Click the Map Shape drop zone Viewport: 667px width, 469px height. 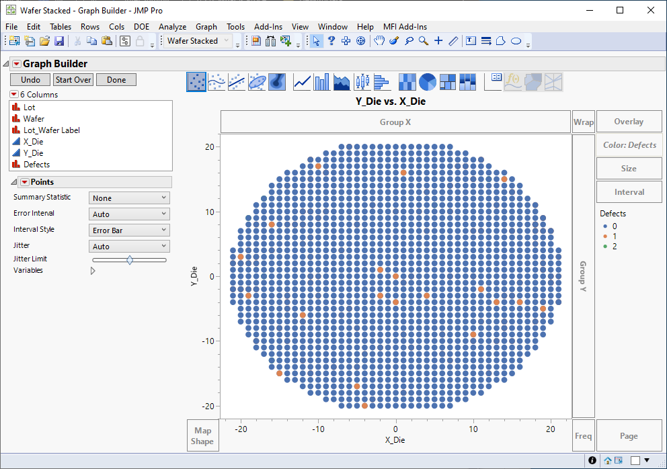(202, 436)
